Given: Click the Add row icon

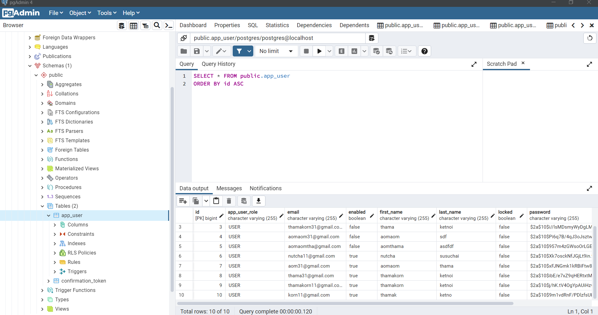Looking at the screenshot, I should [183, 201].
